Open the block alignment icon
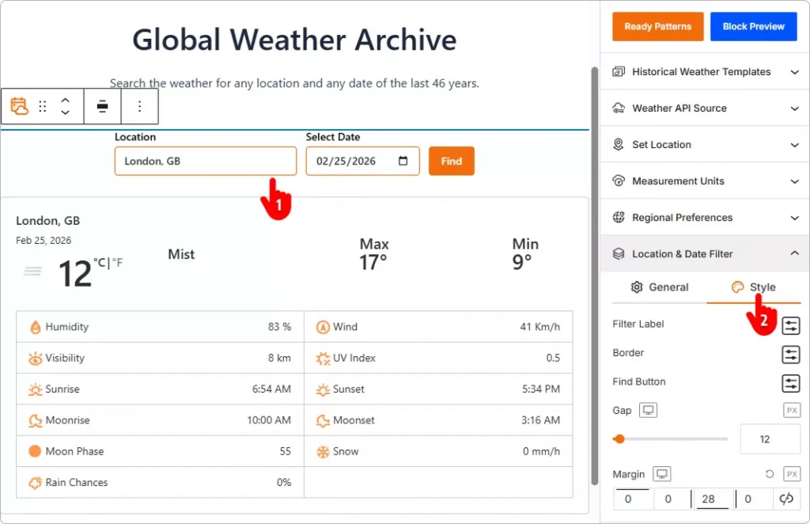810x524 pixels. pos(102,106)
